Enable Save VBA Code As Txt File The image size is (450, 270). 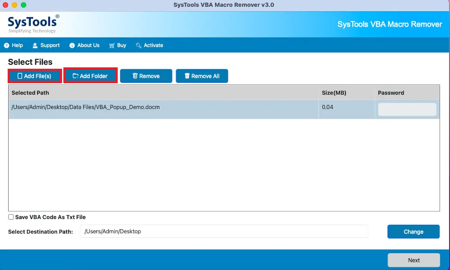click(11, 217)
